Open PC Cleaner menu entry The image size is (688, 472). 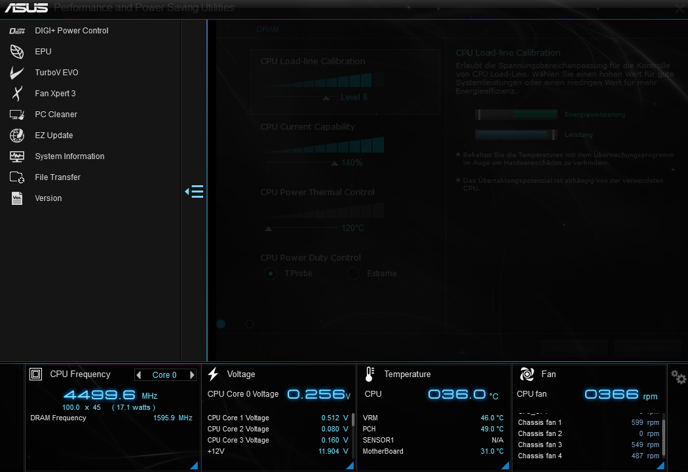56,115
